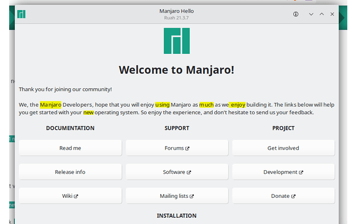This screenshot has width=353, height=224.
Task: Click the INSTALLATION section heading
Action: 176,216
